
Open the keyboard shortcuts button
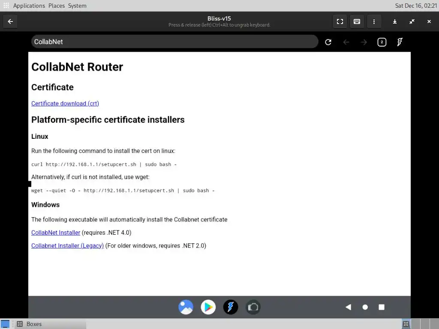click(357, 21)
